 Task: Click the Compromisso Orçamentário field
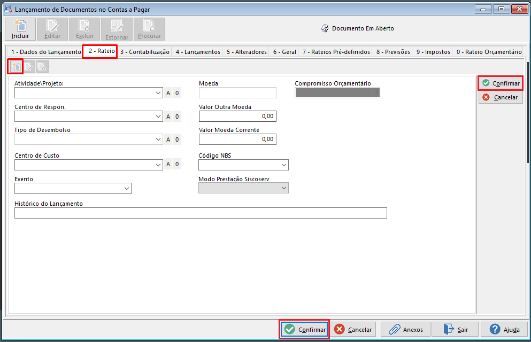tap(337, 92)
